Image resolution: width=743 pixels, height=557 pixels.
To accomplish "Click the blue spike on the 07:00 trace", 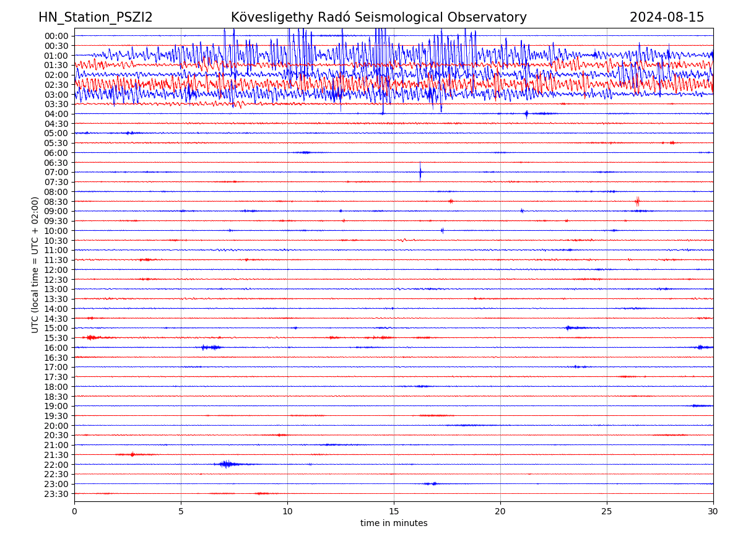I will pos(420,171).
